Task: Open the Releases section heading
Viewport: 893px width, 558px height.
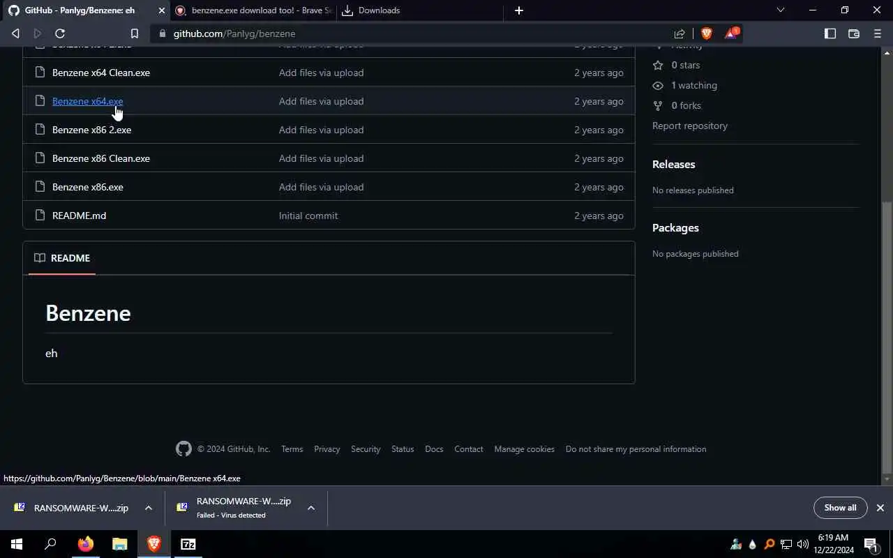Action: (x=673, y=165)
